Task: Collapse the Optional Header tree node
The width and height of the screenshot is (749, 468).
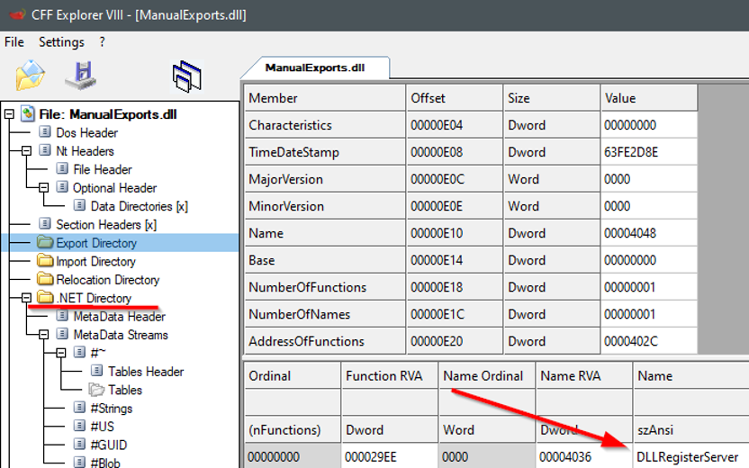Action: (x=44, y=188)
